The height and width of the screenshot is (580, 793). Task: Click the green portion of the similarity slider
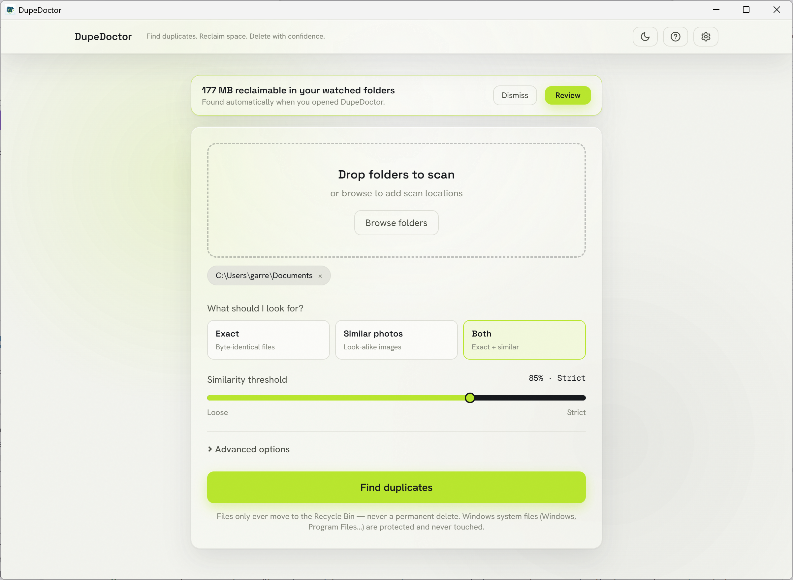click(x=336, y=398)
